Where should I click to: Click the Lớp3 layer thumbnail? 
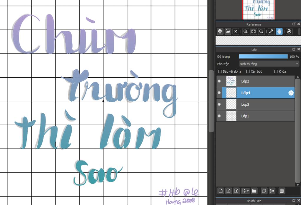(x=231, y=105)
